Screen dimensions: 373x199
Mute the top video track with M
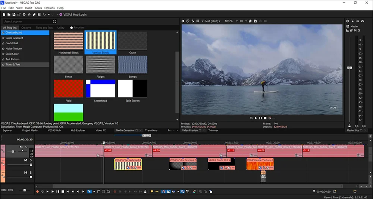coord(21,147)
